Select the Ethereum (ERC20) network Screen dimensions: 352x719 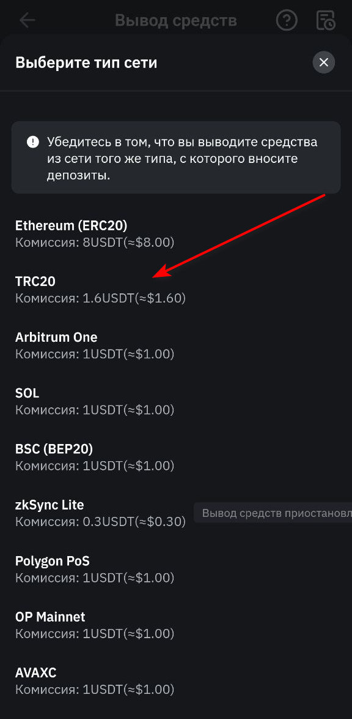[x=71, y=225]
